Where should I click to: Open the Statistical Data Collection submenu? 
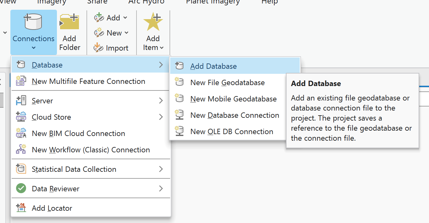pyautogui.click(x=74, y=169)
